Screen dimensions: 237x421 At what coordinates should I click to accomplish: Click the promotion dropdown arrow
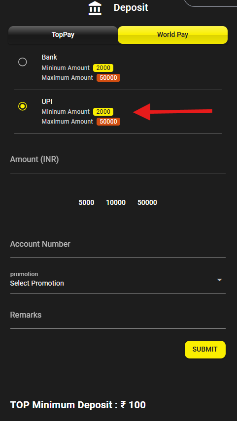click(x=220, y=280)
